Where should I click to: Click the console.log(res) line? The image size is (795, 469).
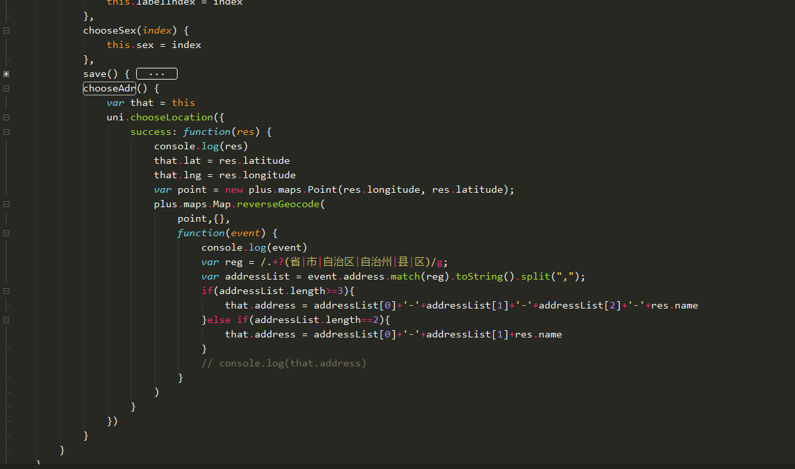coord(201,146)
